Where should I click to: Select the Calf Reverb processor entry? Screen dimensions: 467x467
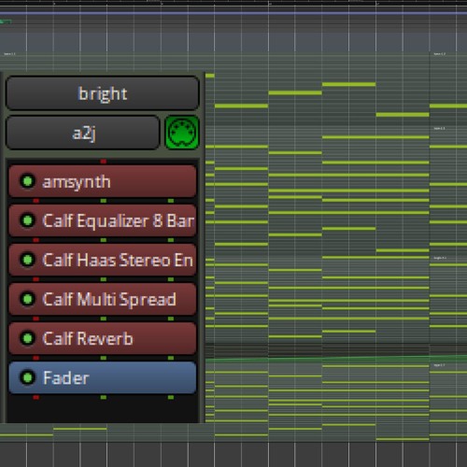coord(103,338)
